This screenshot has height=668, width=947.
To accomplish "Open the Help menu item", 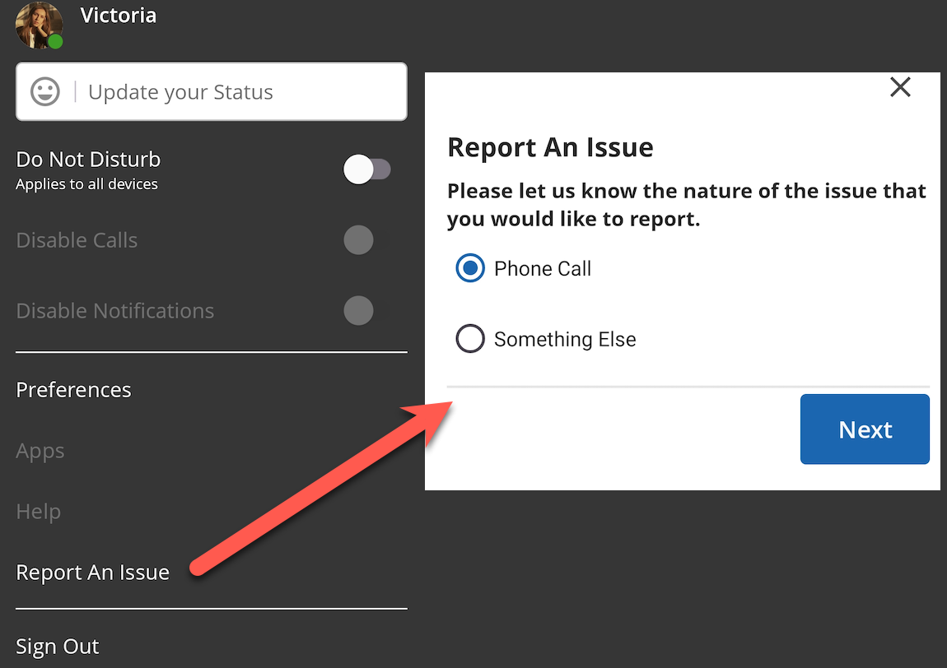I will [38, 512].
